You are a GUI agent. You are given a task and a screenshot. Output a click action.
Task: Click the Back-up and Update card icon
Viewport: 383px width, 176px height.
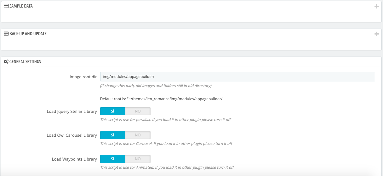pyautogui.click(x=6, y=34)
